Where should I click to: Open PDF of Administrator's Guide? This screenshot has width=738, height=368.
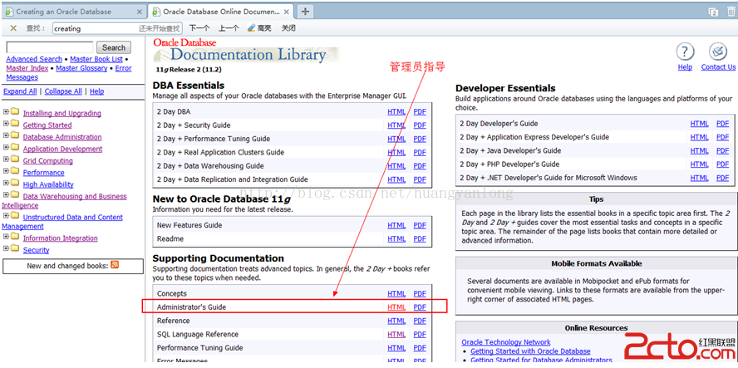pyautogui.click(x=420, y=307)
